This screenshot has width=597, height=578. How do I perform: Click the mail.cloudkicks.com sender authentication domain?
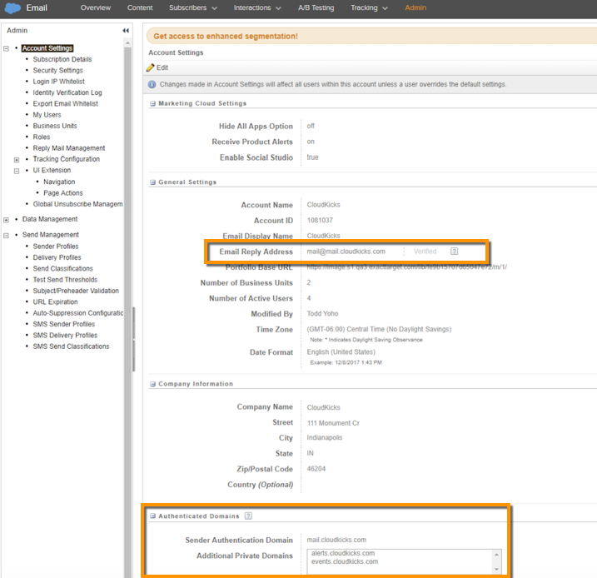[x=336, y=540]
